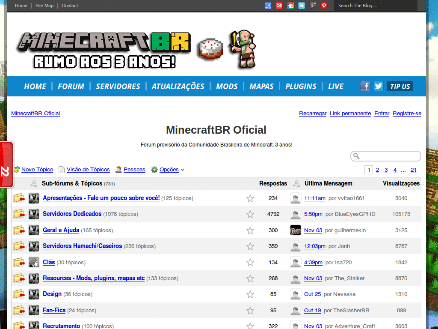Click the Pessoas person icon
Viewport: 438px width, 329px height.
(x=118, y=170)
